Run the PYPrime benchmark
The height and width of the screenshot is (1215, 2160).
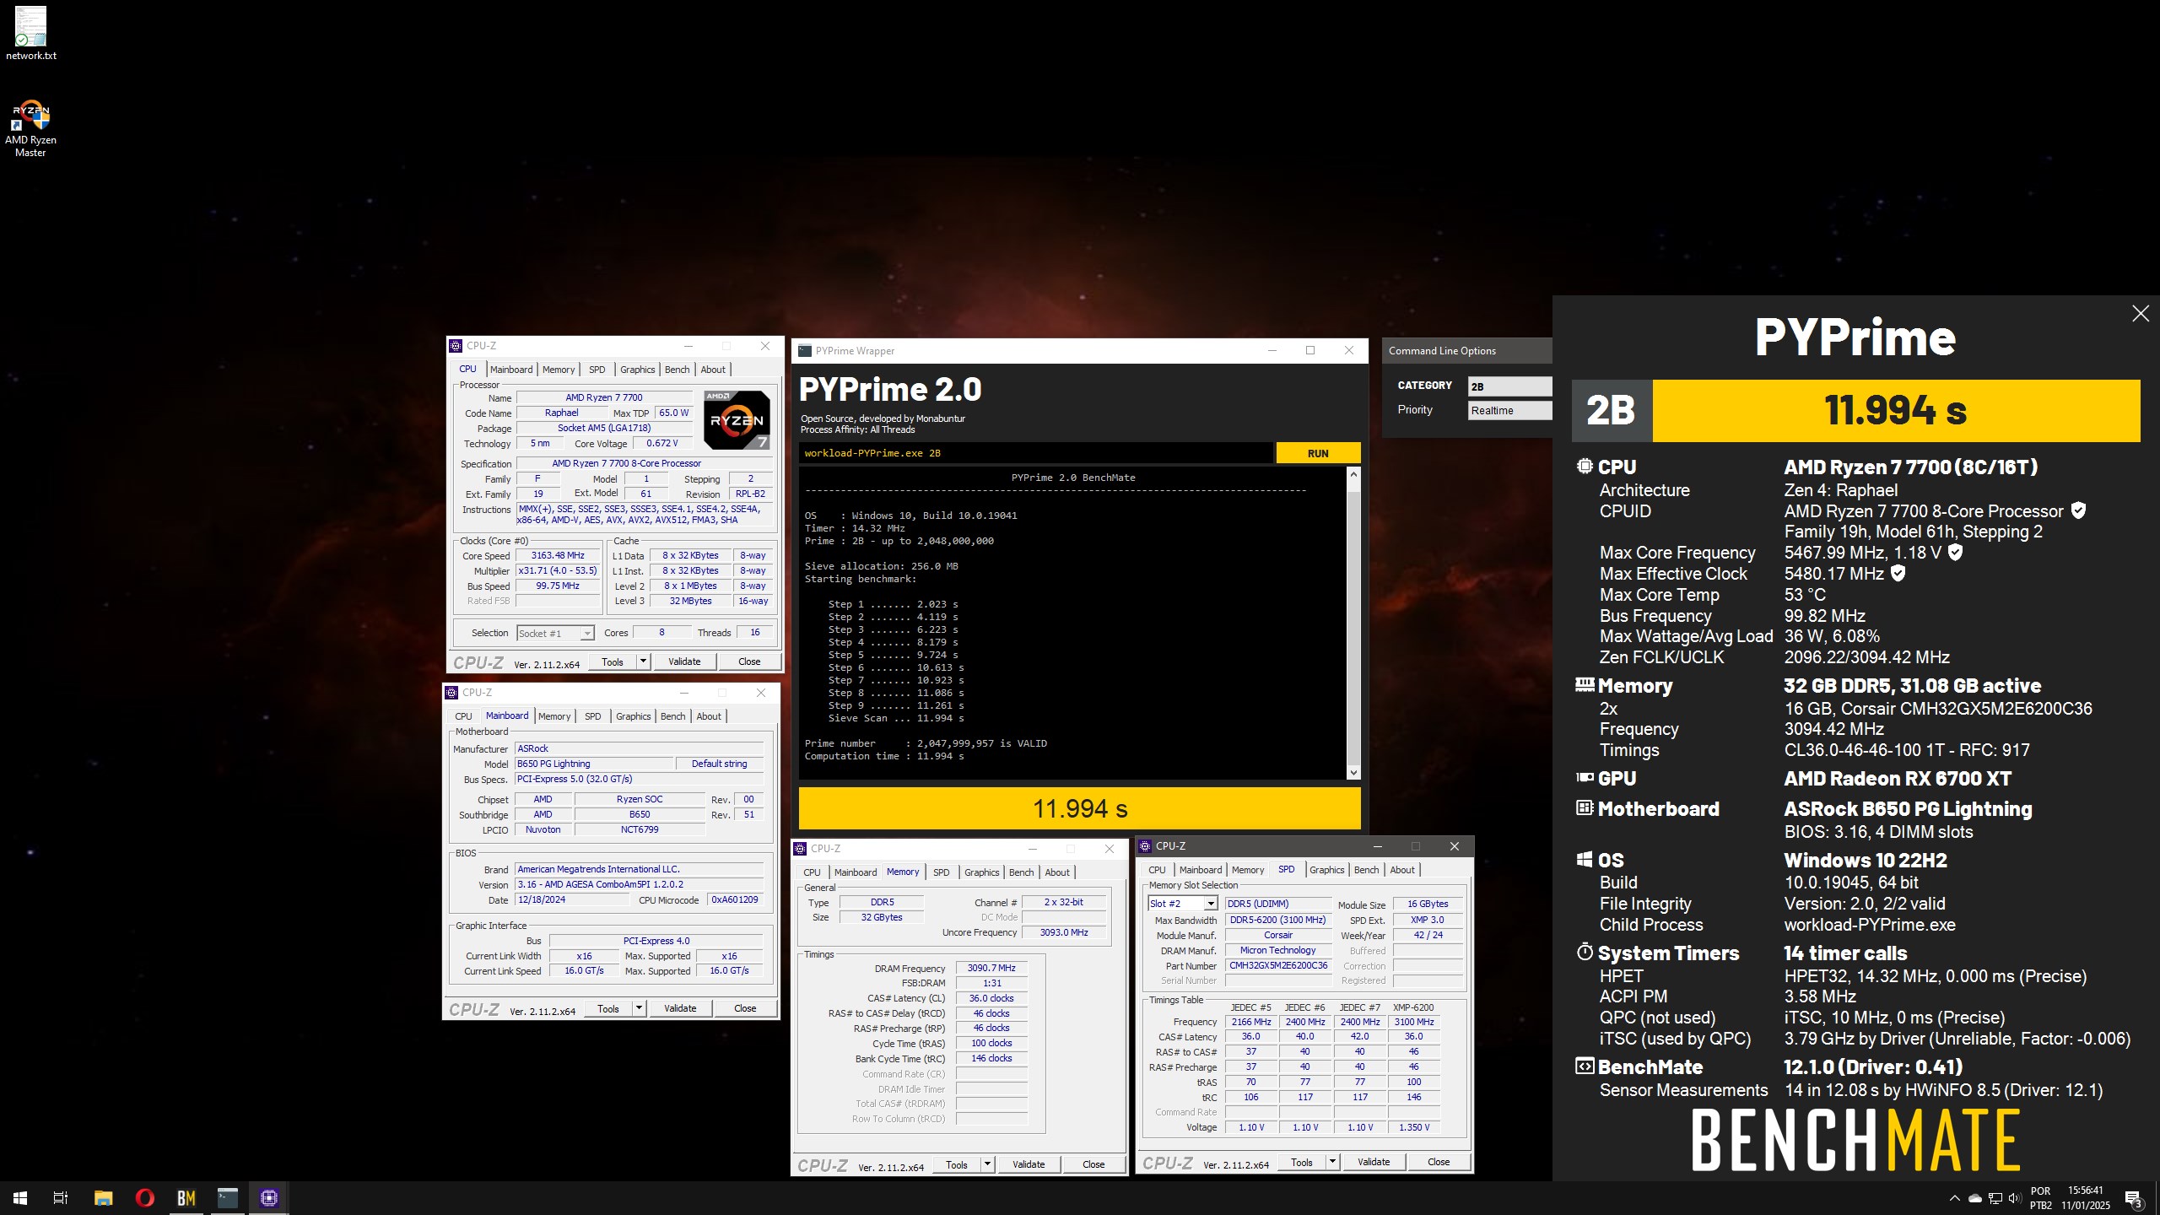[x=1318, y=453]
